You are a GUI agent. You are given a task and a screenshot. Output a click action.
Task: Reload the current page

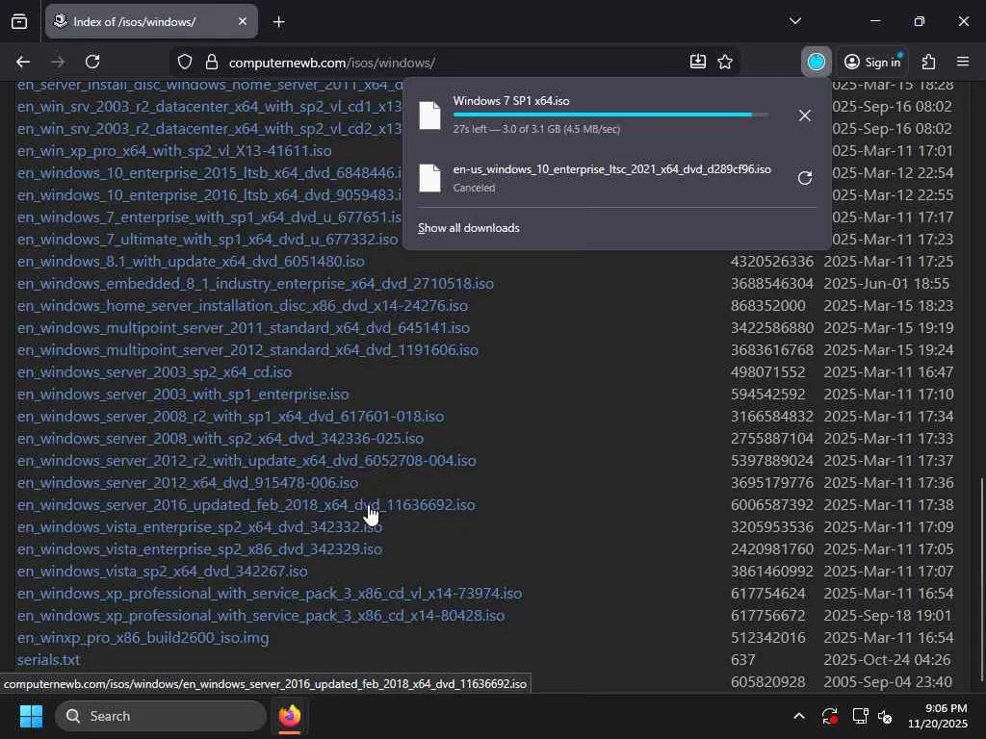pyautogui.click(x=92, y=62)
